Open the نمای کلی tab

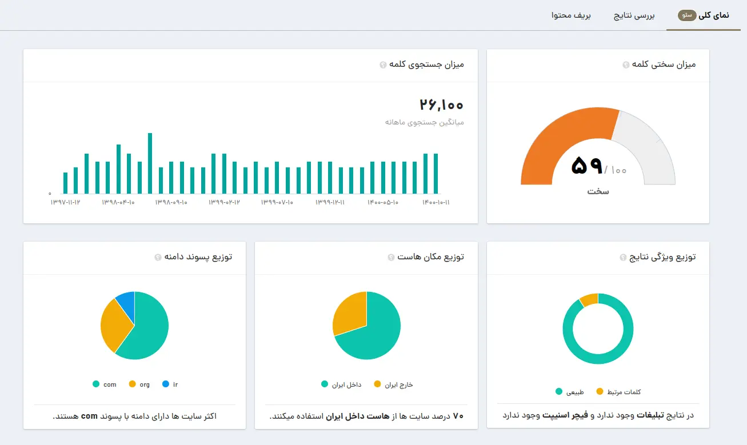(x=704, y=15)
